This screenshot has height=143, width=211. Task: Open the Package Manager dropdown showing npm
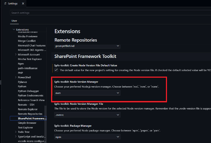point(87,137)
